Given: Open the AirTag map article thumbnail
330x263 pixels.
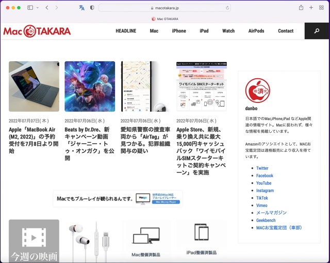Looking at the screenshot, I should (145, 86).
